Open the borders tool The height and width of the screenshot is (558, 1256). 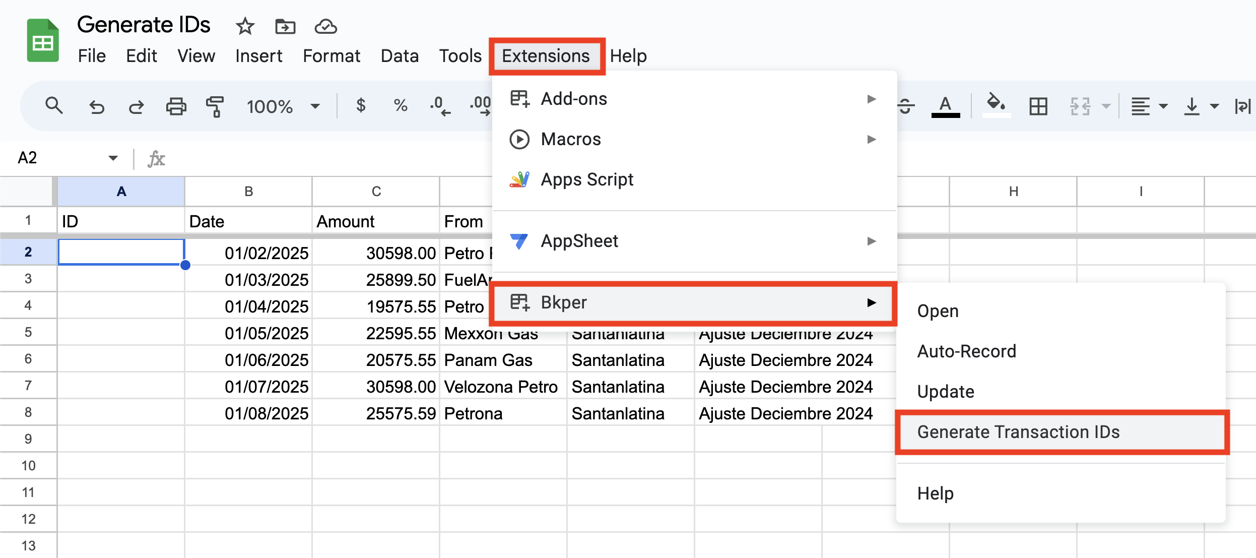click(1038, 106)
